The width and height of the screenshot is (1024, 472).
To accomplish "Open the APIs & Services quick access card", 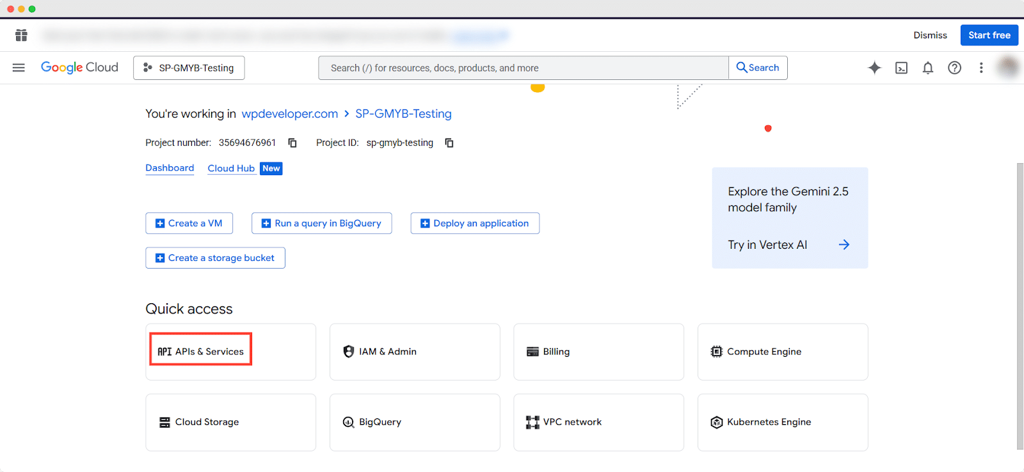I will (230, 352).
